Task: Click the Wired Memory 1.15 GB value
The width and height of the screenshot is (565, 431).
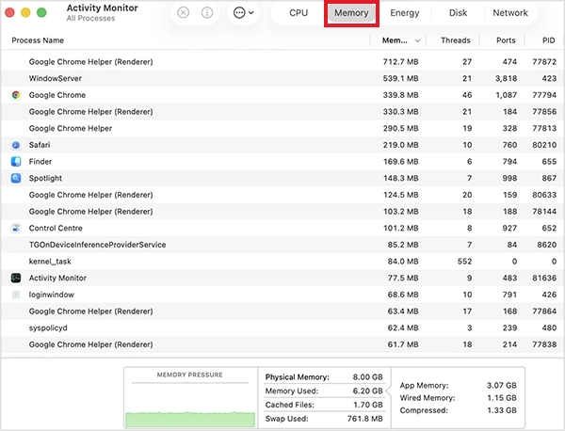Action: point(502,398)
